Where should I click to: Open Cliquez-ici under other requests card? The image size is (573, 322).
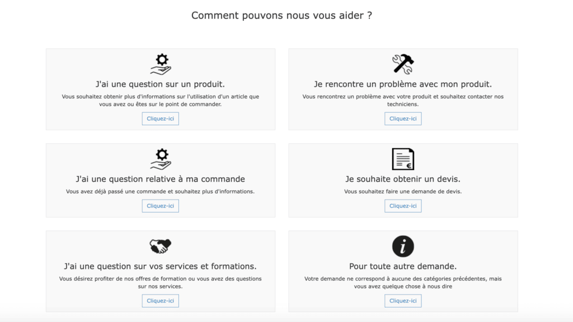coord(403,301)
